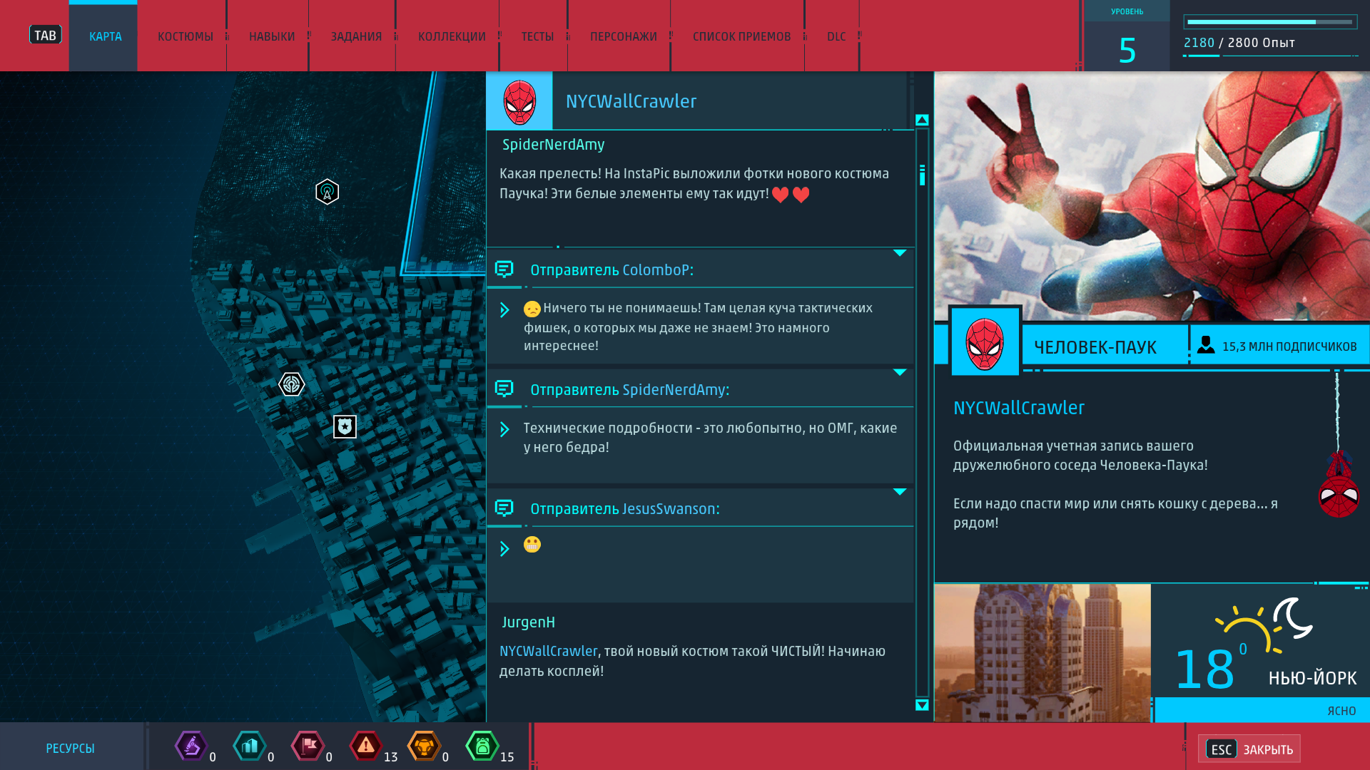Click the TAB key hint icon
1370x770 pixels.
tap(46, 35)
